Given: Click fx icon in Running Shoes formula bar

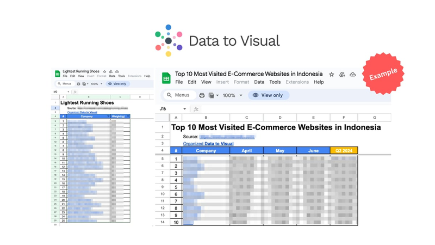Looking at the screenshot, I should 75,91.
